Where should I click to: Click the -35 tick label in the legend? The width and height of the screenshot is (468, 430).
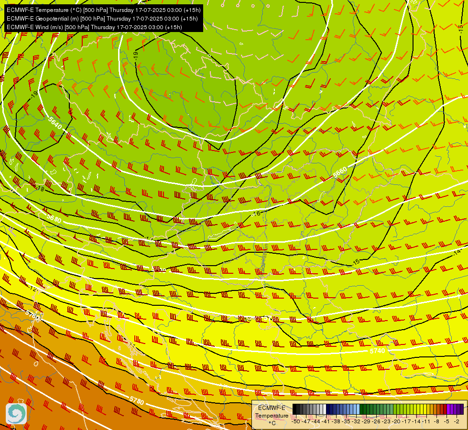[346, 422]
